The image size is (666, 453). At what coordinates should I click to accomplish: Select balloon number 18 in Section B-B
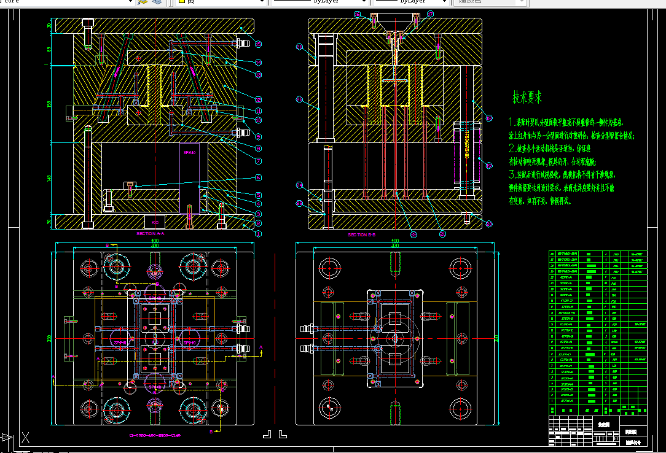coord(489,118)
